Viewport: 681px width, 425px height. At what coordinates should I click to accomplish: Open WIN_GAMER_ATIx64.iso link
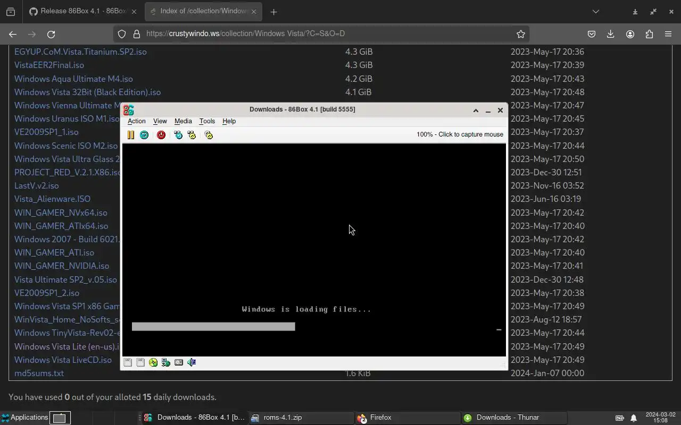pos(61,226)
